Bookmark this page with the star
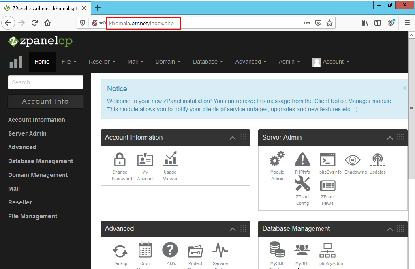The height and width of the screenshot is (269, 415). (x=329, y=23)
